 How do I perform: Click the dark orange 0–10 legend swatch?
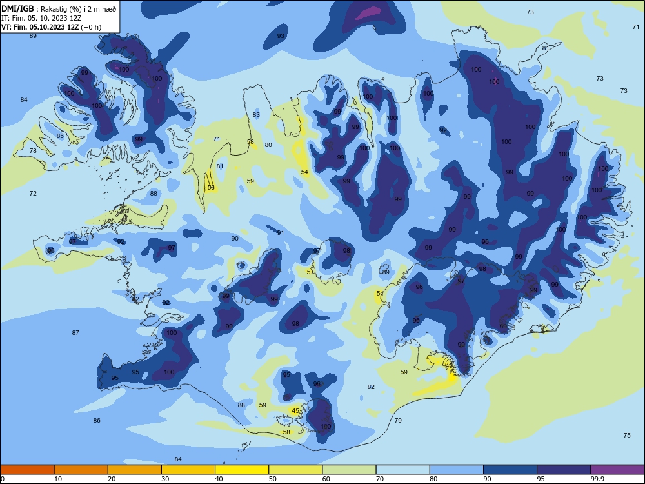(27, 470)
